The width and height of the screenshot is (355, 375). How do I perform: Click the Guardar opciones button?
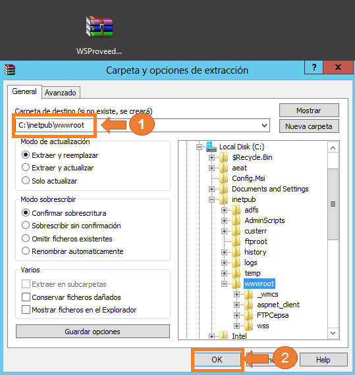[x=93, y=332]
